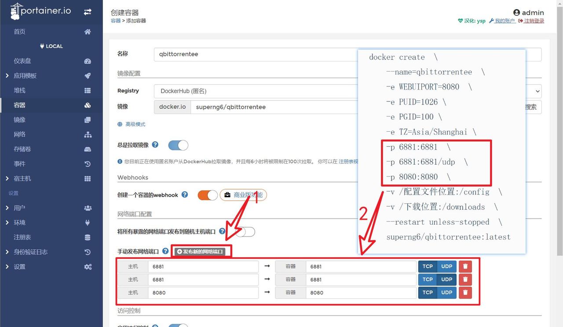Screen dimensions: 563x327
Task: Select TCP for first 6881 port row
Action: (x=428, y=266)
